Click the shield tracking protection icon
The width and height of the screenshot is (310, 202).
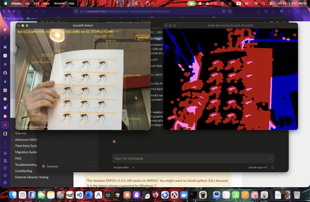76,11
